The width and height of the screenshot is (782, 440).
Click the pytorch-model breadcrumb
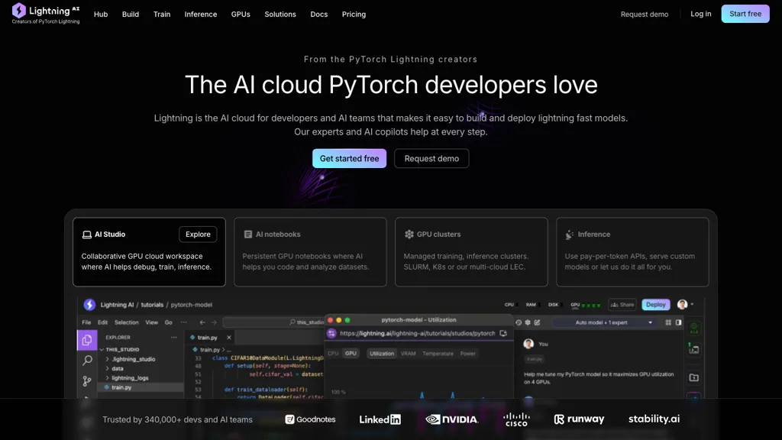pyautogui.click(x=192, y=305)
